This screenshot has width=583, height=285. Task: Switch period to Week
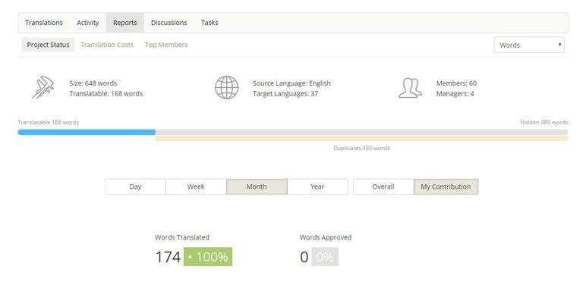(196, 186)
